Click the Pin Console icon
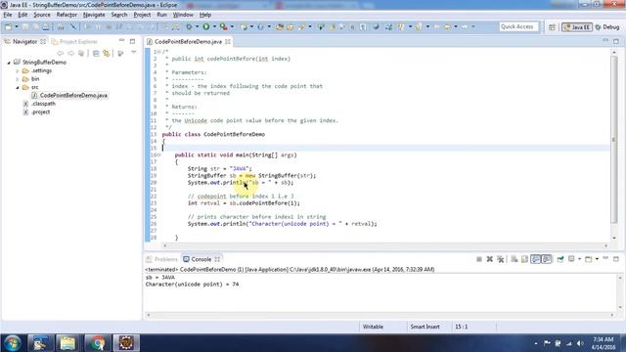 tap(560, 259)
